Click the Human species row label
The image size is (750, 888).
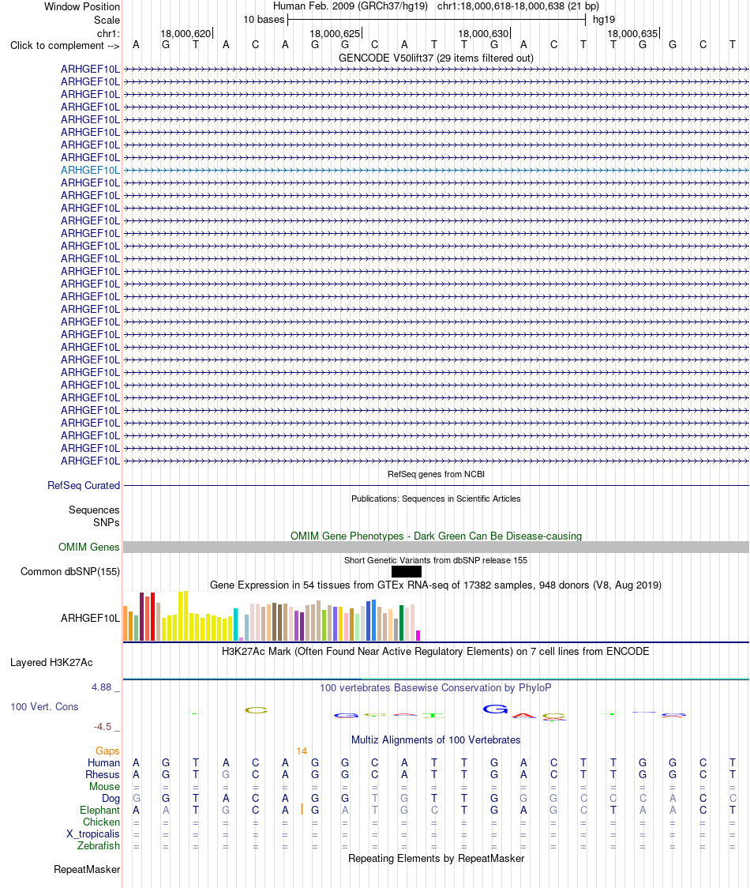(x=103, y=762)
